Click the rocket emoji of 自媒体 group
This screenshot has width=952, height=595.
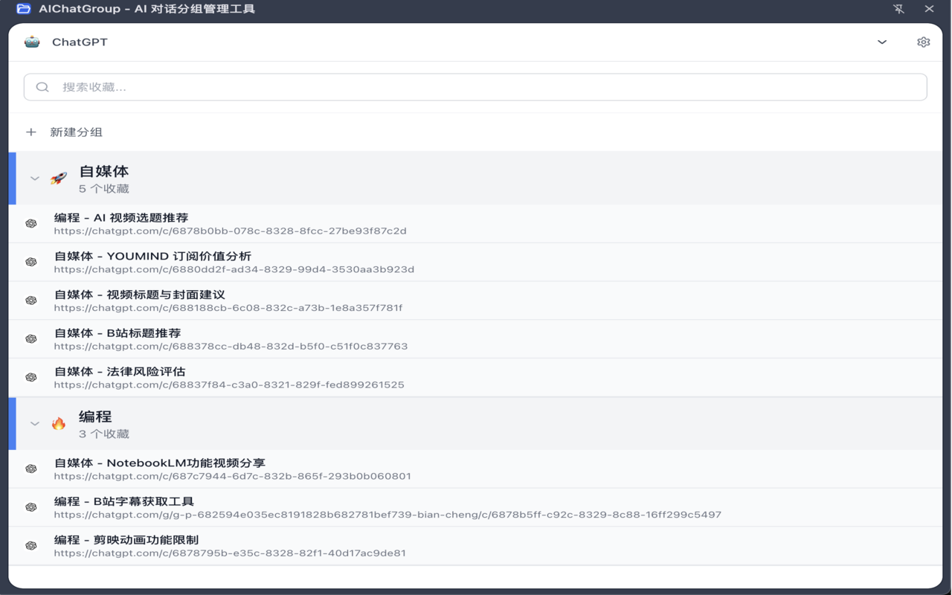(59, 178)
